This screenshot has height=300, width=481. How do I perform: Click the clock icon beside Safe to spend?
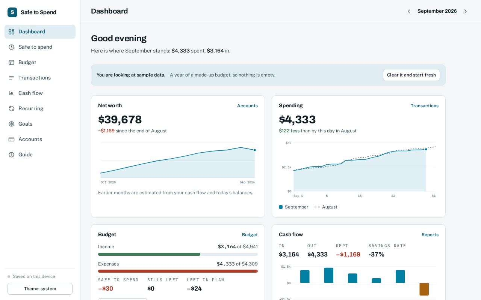tap(12, 47)
